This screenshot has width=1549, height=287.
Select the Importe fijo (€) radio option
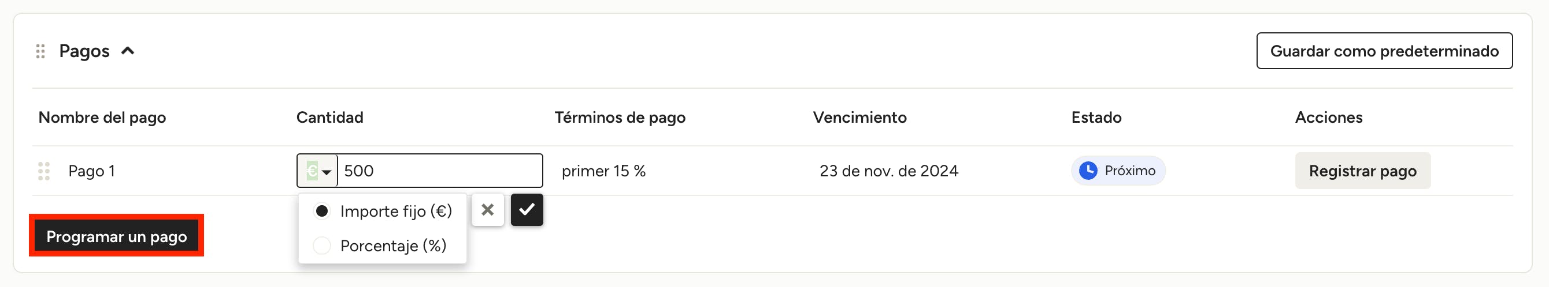click(323, 211)
